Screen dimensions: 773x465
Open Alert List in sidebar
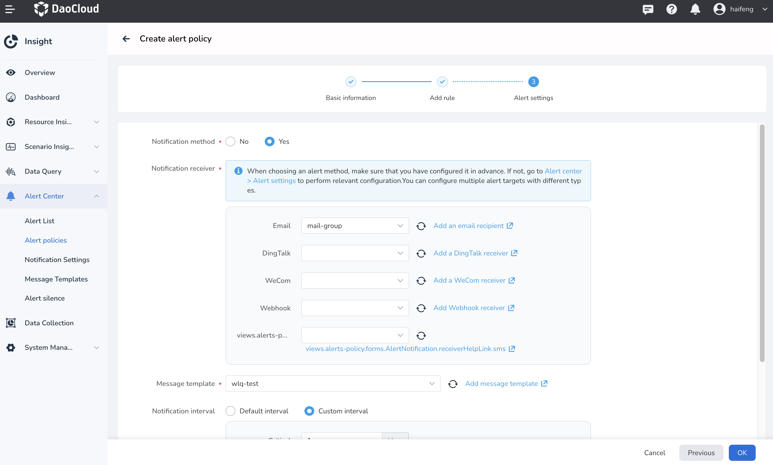[x=39, y=221]
